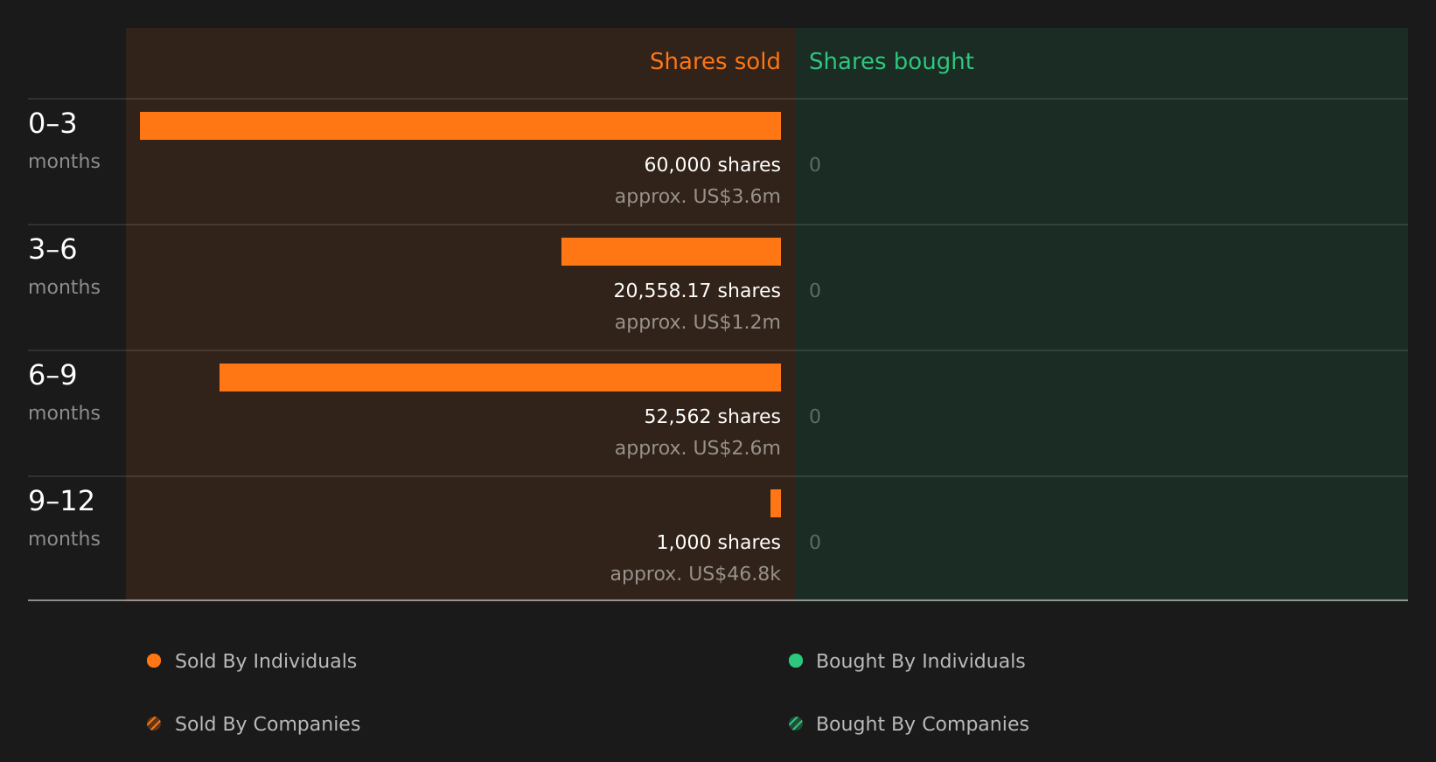This screenshot has height=762, width=1436.
Task: Click the approx. US$3.6m amount
Action: (697, 196)
